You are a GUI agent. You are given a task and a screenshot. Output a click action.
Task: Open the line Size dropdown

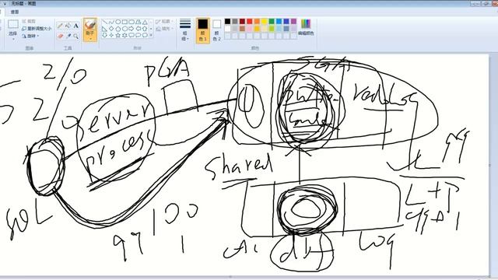coord(185,30)
